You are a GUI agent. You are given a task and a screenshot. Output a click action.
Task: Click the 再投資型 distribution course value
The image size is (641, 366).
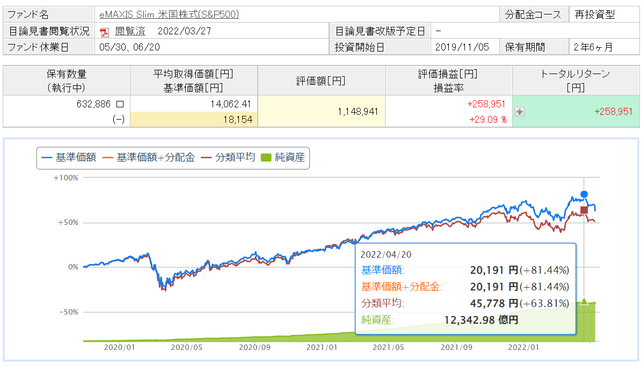594,14
